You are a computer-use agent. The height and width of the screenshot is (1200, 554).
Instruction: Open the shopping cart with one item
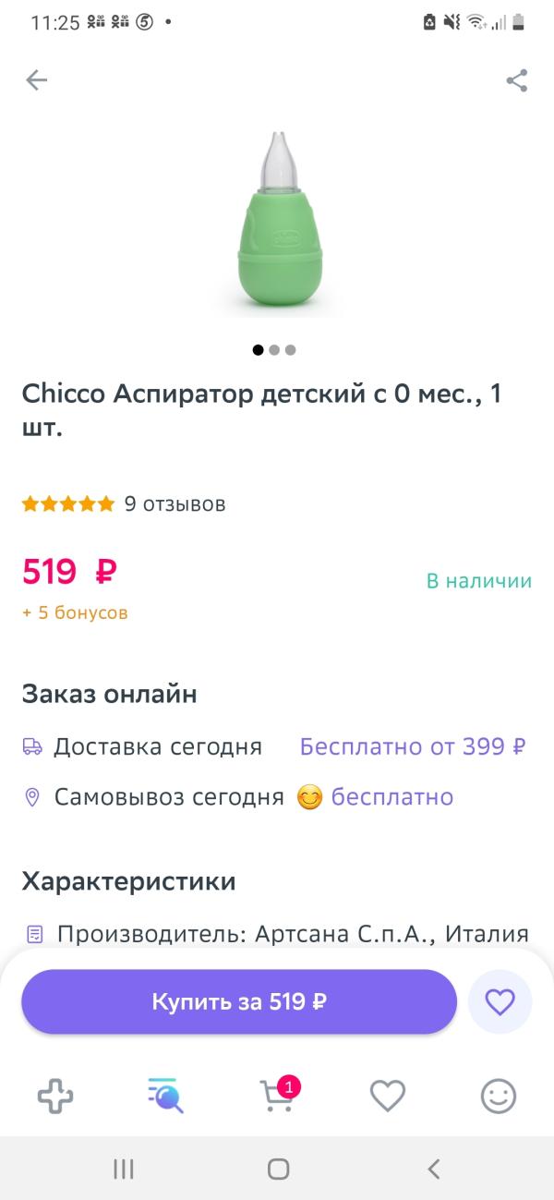(279, 1095)
